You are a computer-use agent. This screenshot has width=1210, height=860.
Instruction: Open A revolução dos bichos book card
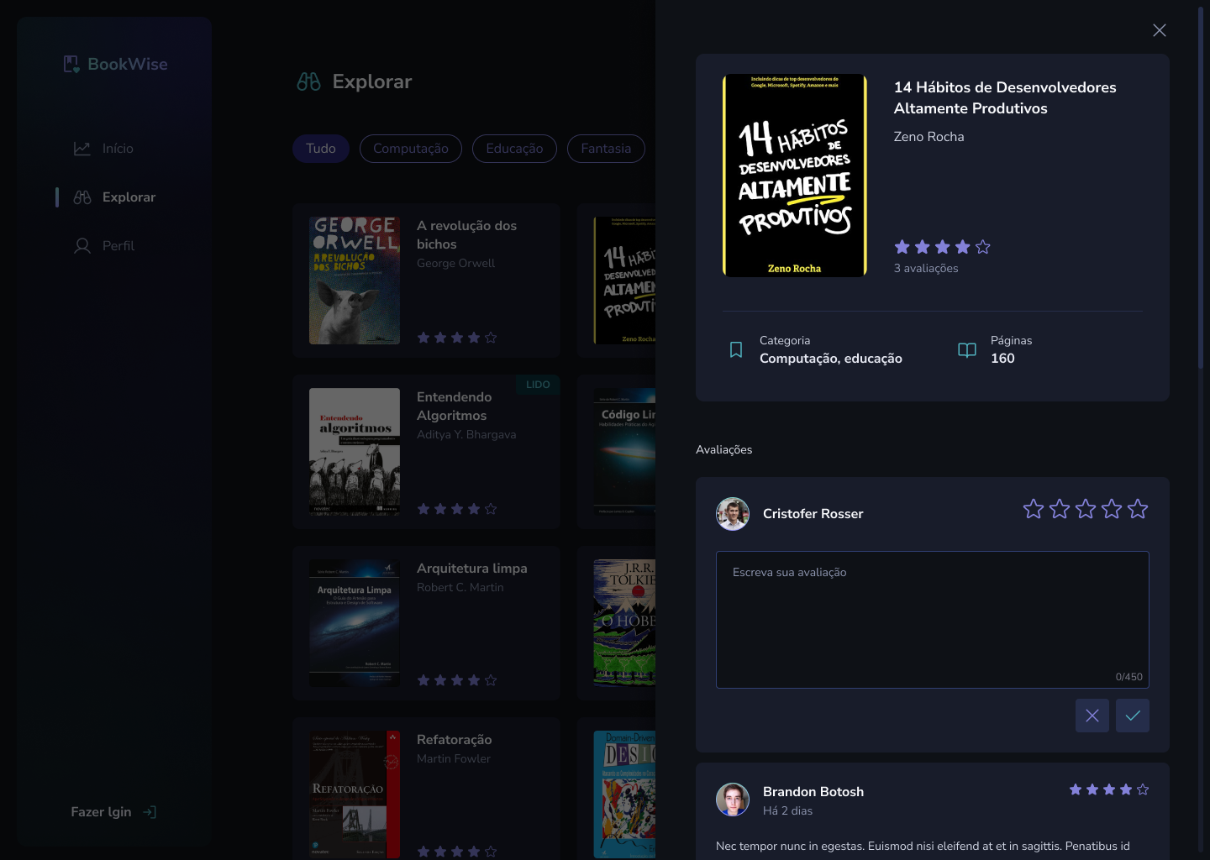426,281
